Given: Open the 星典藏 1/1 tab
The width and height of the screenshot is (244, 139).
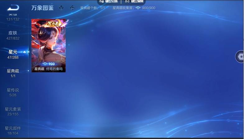Looking at the screenshot, I should [x=13, y=73].
